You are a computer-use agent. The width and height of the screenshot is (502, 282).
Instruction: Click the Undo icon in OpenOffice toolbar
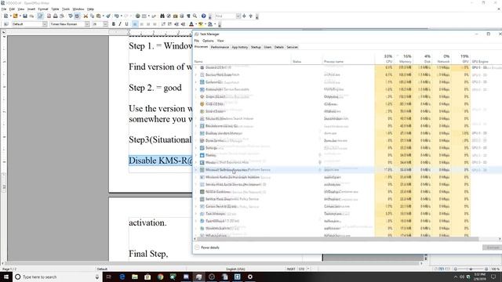pos(117,16)
